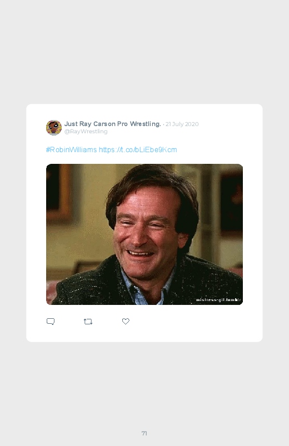Viewport: 289px width, 446px height.
Task: Open the @RayWrestling handle
Action: point(86,132)
